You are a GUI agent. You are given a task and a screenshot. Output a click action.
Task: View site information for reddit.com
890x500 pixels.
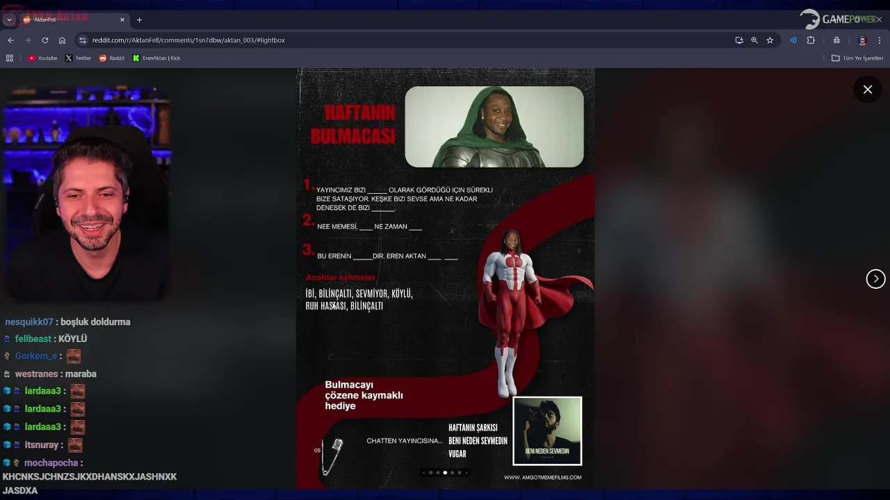[83, 40]
